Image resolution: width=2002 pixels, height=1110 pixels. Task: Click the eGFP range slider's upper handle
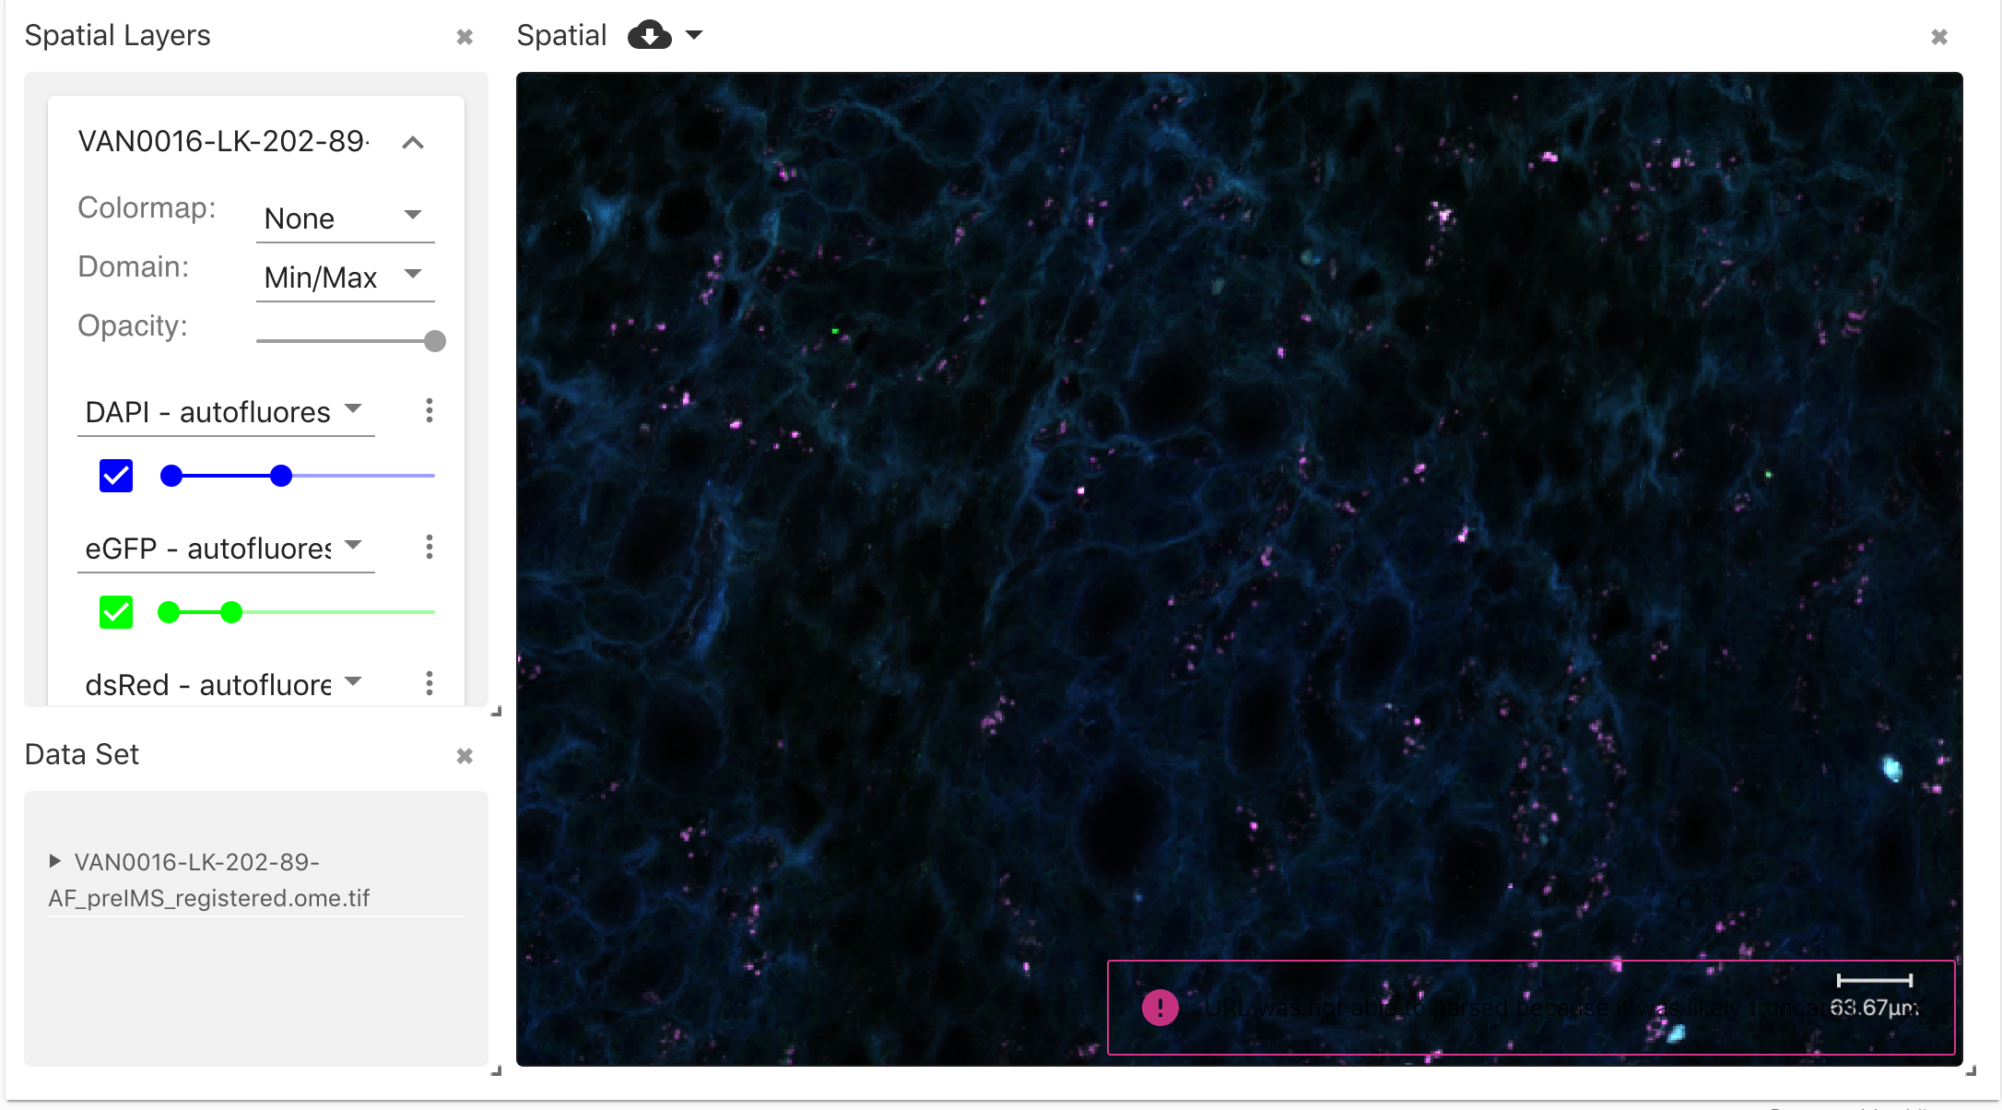point(231,612)
